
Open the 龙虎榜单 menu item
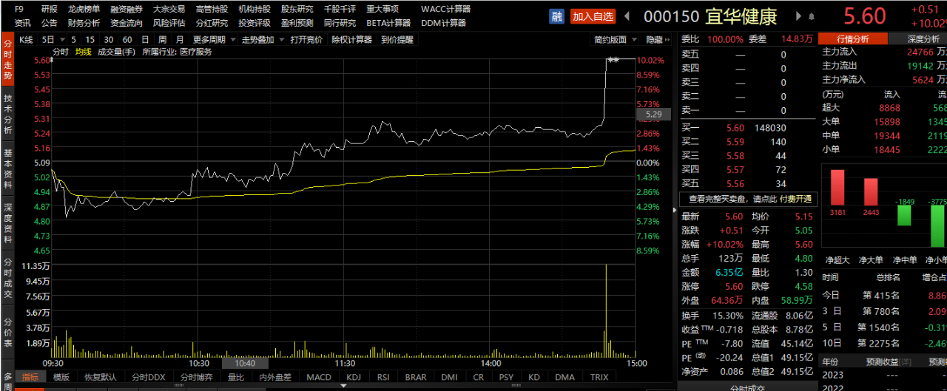84,10
